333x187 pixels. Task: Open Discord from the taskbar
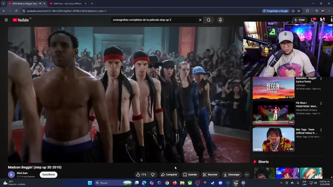tap(220, 183)
